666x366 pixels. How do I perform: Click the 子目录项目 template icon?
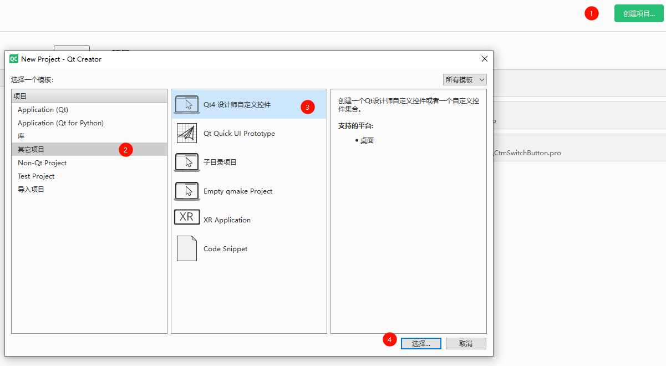pyautogui.click(x=187, y=162)
